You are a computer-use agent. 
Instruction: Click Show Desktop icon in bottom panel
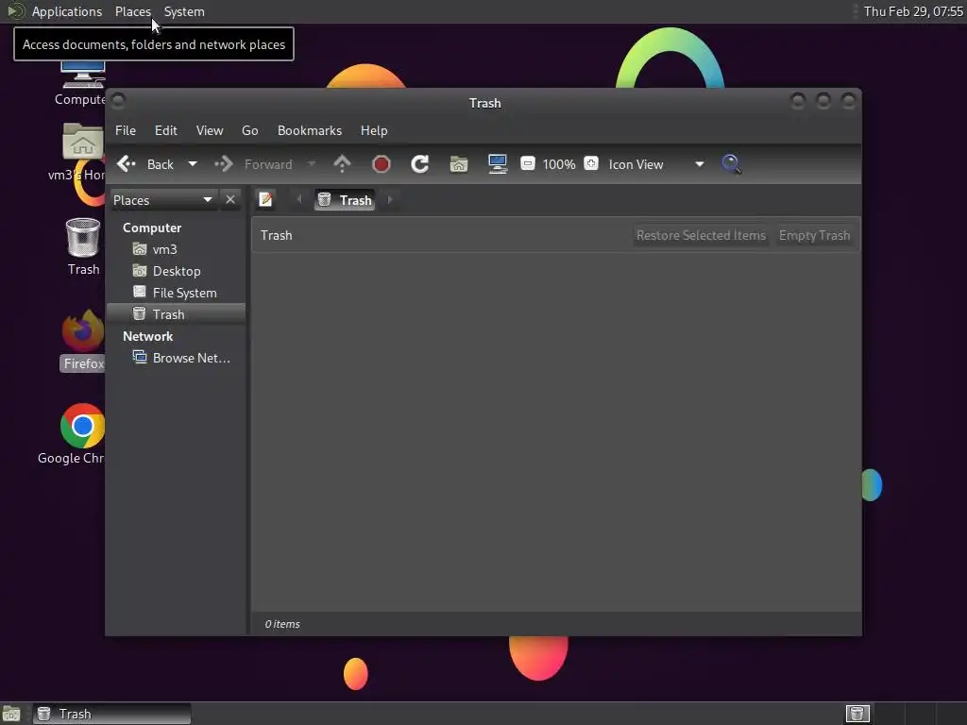[x=11, y=714]
